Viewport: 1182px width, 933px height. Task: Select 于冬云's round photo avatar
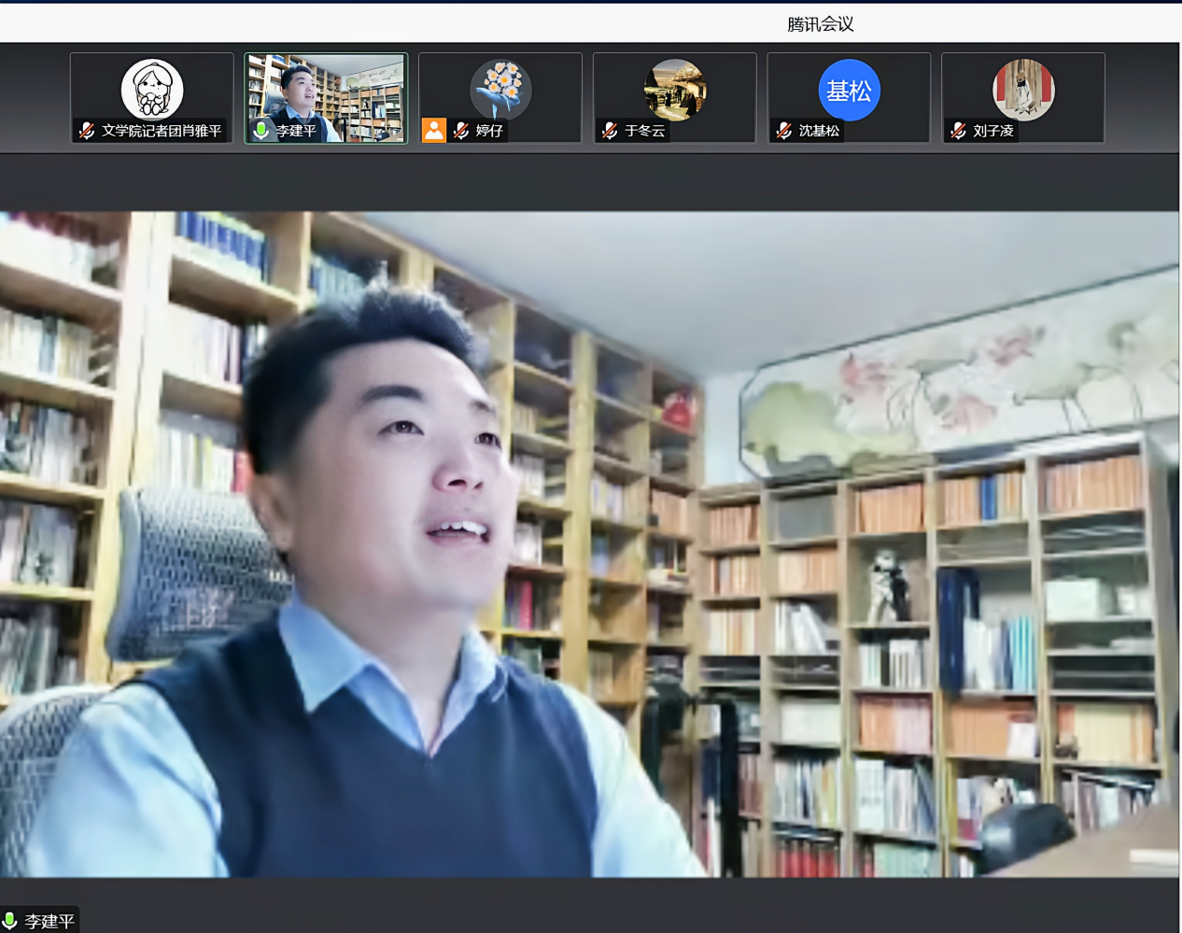[675, 90]
